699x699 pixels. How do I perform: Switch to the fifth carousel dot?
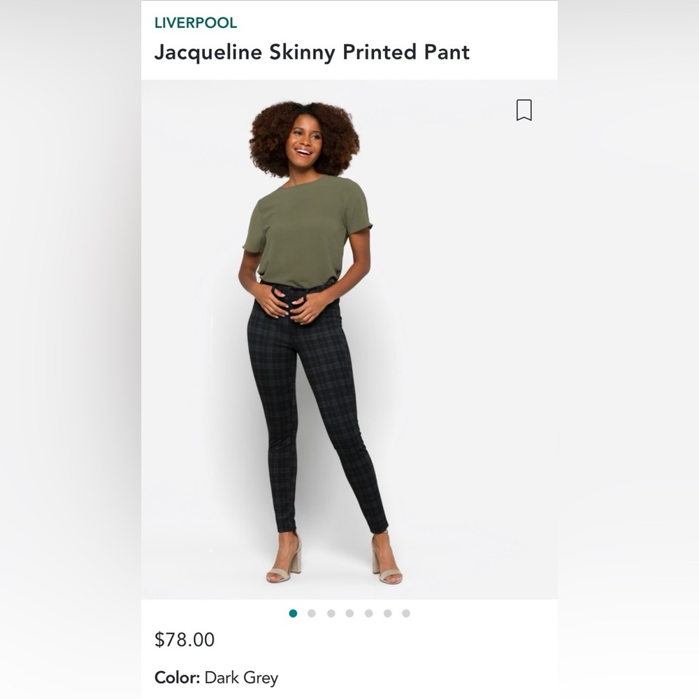point(368,613)
